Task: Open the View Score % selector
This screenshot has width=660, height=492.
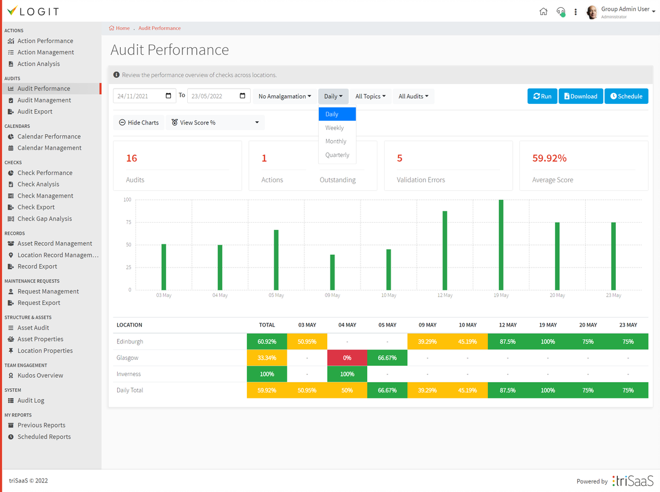Action: pyautogui.click(x=216, y=123)
